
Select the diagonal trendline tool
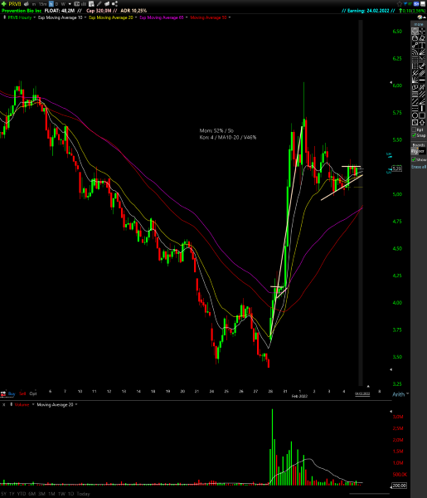(415, 101)
